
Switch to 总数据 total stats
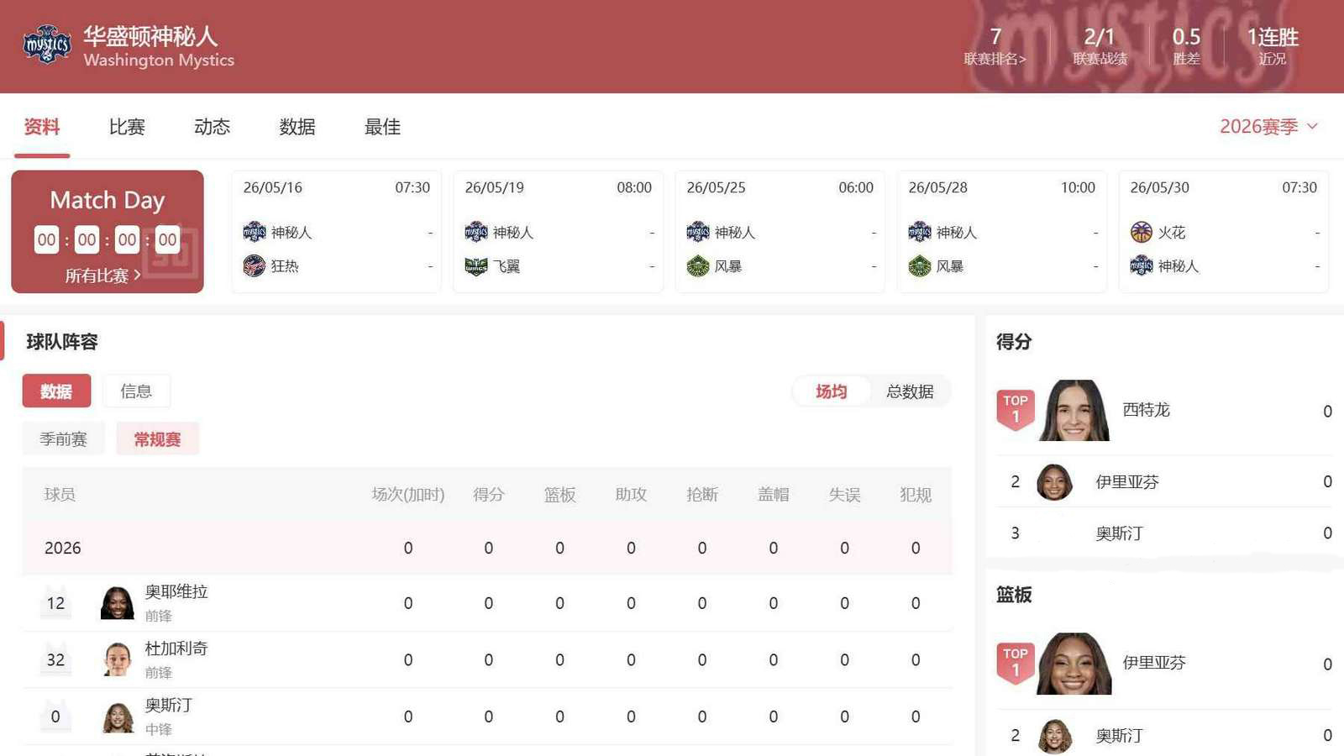point(910,391)
